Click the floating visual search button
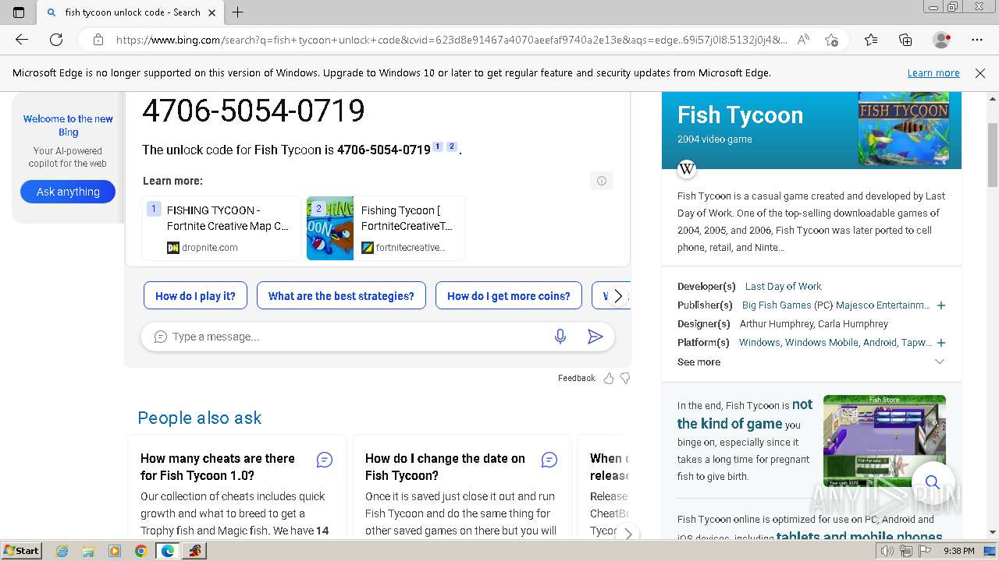The height and width of the screenshot is (561, 999). point(932,482)
